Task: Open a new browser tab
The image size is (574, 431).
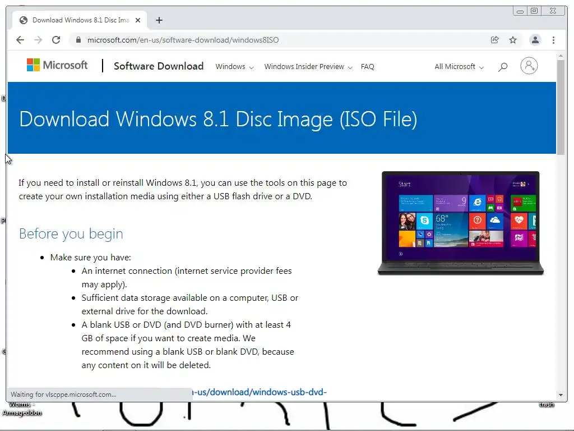Action: (x=159, y=20)
